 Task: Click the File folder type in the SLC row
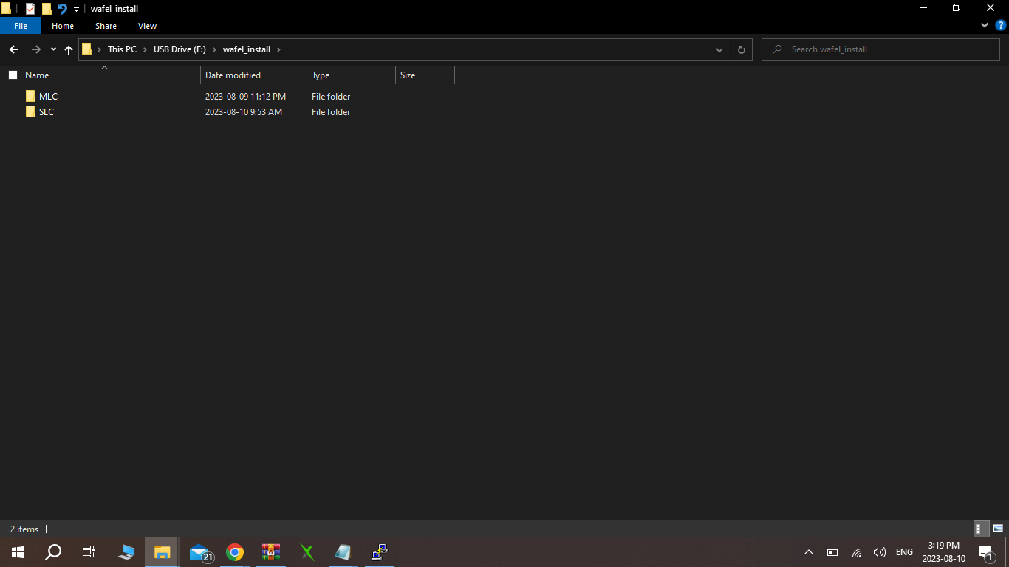[331, 112]
